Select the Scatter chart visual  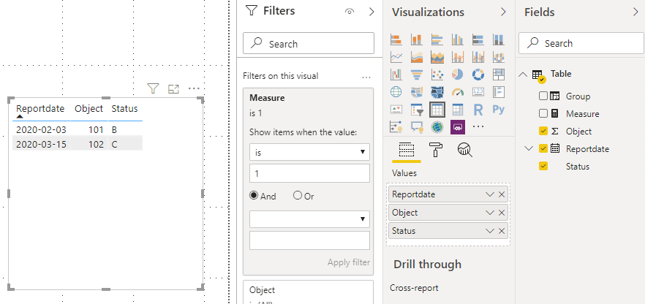pyautogui.click(x=437, y=75)
